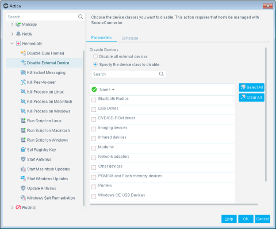
Task: Click the device class search magnifier icon
Action: pyautogui.click(x=162, y=74)
